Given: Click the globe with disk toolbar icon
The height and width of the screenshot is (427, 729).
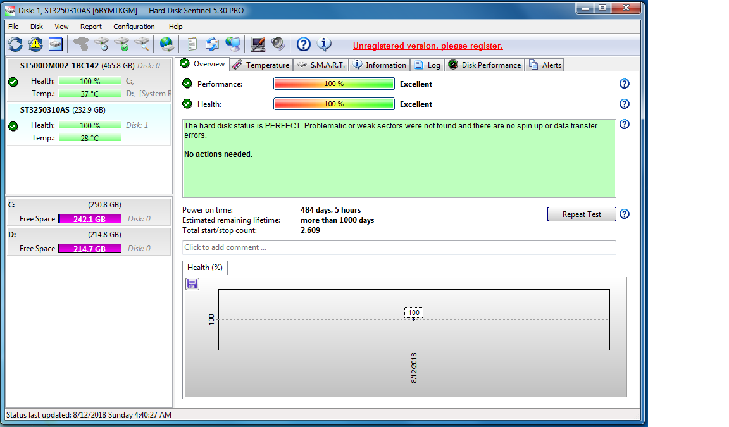Looking at the screenshot, I should tap(166, 45).
